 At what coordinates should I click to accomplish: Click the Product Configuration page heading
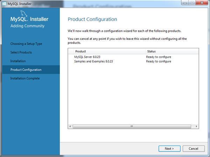[x=92, y=19]
